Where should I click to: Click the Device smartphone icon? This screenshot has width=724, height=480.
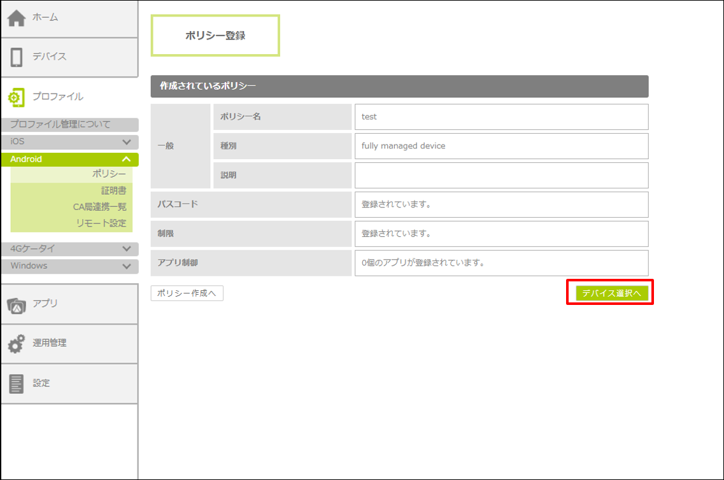(x=17, y=57)
